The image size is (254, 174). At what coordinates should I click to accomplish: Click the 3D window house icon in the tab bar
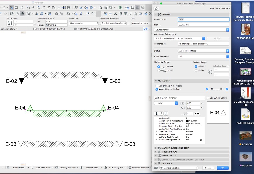[x=146, y=29]
